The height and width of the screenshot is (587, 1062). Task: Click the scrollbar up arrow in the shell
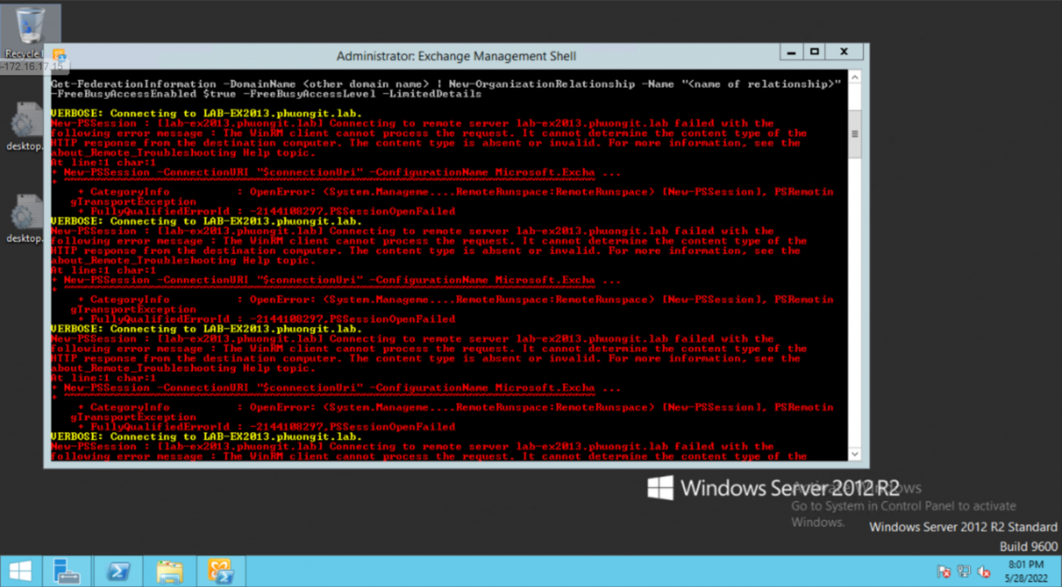point(855,77)
